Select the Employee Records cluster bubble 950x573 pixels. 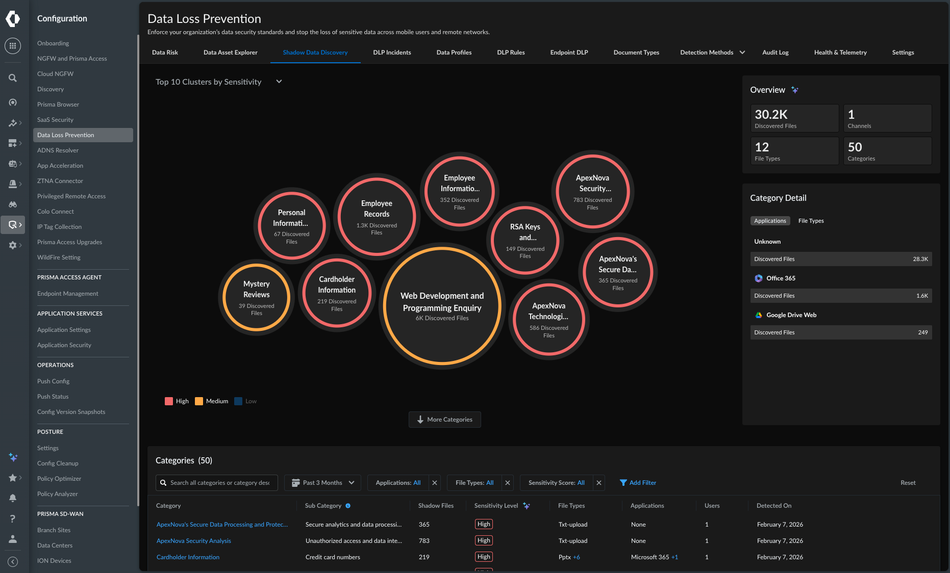(377, 217)
